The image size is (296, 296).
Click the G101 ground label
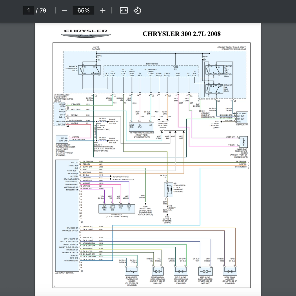(203, 111)
